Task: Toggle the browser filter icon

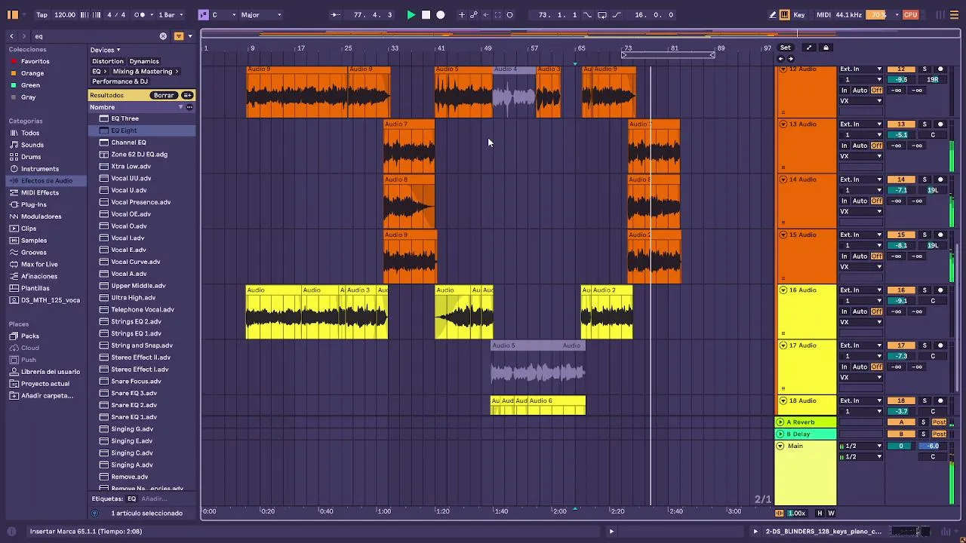Action: tap(179, 35)
